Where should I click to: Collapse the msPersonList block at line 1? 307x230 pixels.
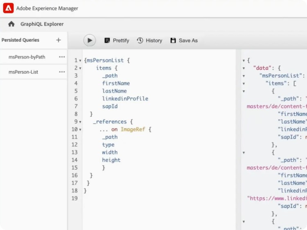pyautogui.click(x=80, y=60)
